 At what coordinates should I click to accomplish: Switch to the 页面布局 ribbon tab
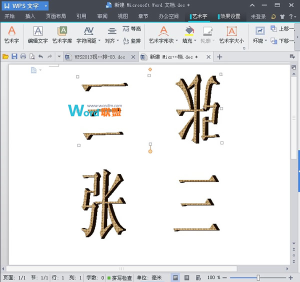(x=55, y=16)
